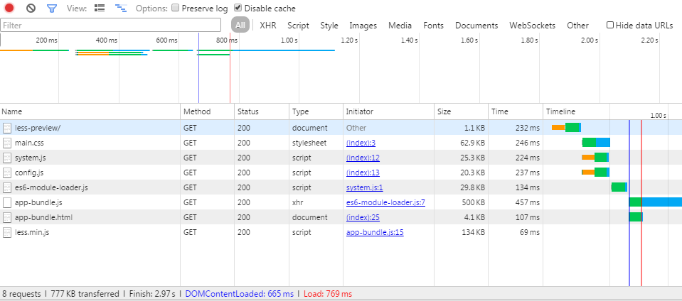Click the file icon next to less.min.js
The width and height of the screenshot is (682, 301).
pyautogui.click(x=7, y=232)
